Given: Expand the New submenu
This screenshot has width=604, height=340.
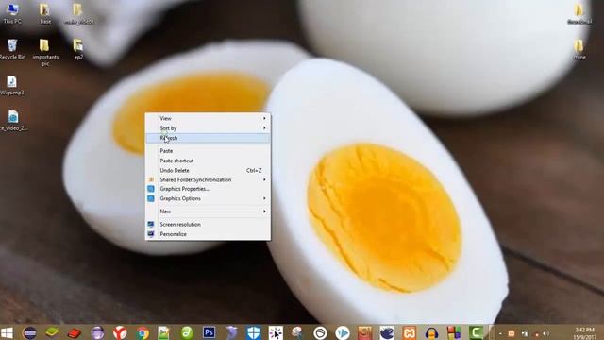Looking at the screenshot, I should pyautogui.click(x=208, y=212).
